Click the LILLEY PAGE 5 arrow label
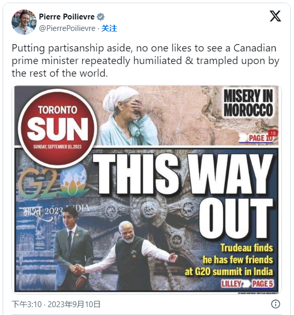Viewport: 294px width, 315px height. pyautogui.click(x=247, y=283)
